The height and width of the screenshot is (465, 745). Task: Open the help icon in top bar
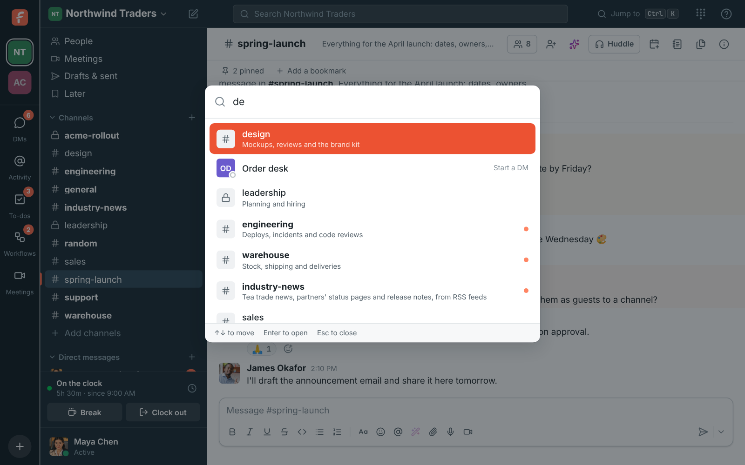(x=726, y=14)
